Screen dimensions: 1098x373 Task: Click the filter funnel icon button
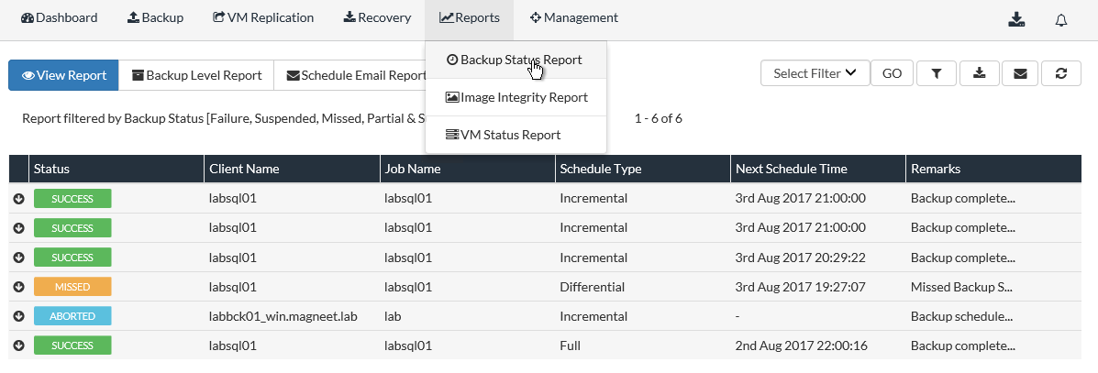[x=936, y=74]
